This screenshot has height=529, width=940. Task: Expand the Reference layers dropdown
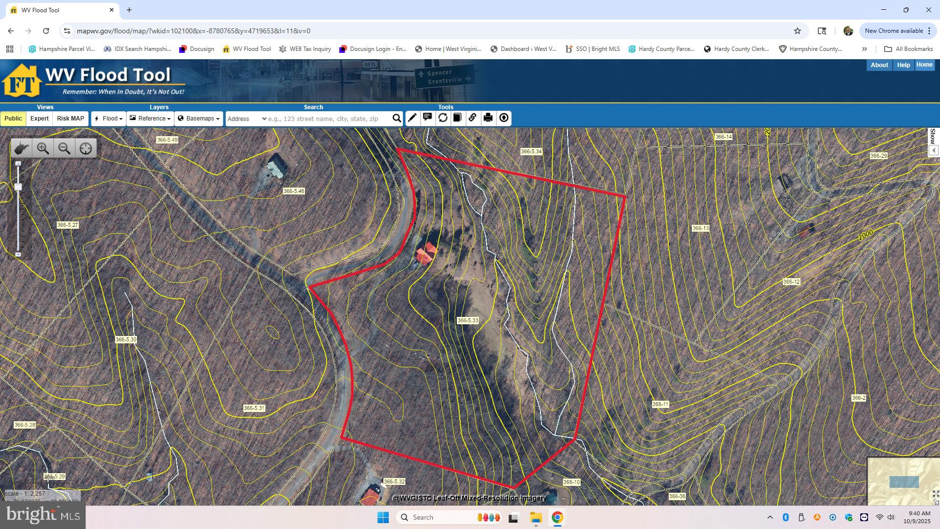point(150,119)
